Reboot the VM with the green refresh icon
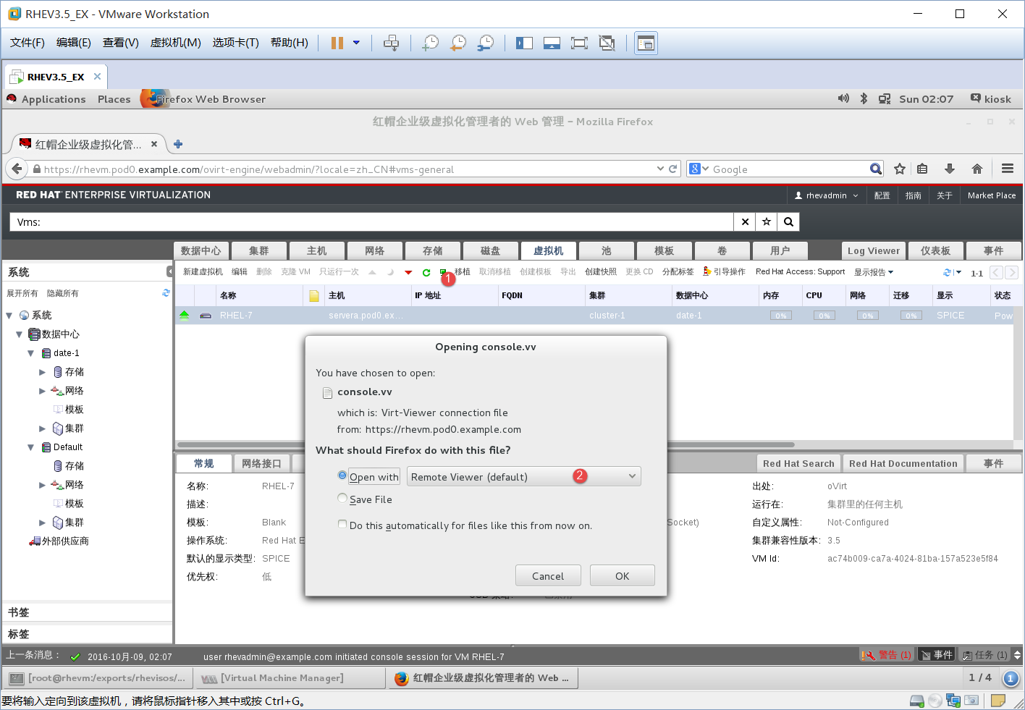This screenshot has width=1025, height=710. coord(426,272)
